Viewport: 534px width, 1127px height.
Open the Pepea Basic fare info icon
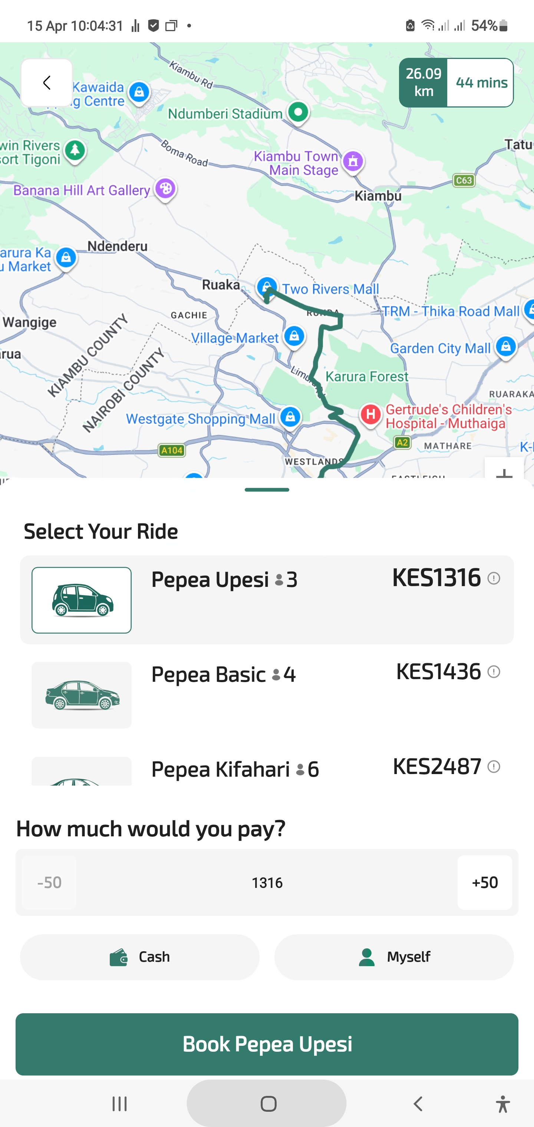click(x=494, y=671)
